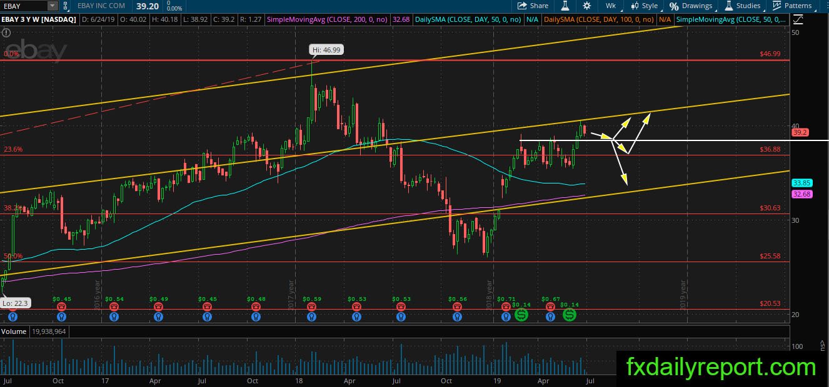Click the EBAY symbol input field
829x387 pixels.
click(23, 6)
